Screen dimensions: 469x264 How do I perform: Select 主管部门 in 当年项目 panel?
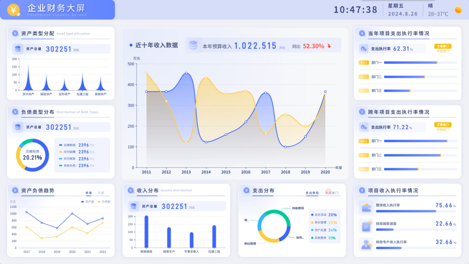(x=443, y=46)
